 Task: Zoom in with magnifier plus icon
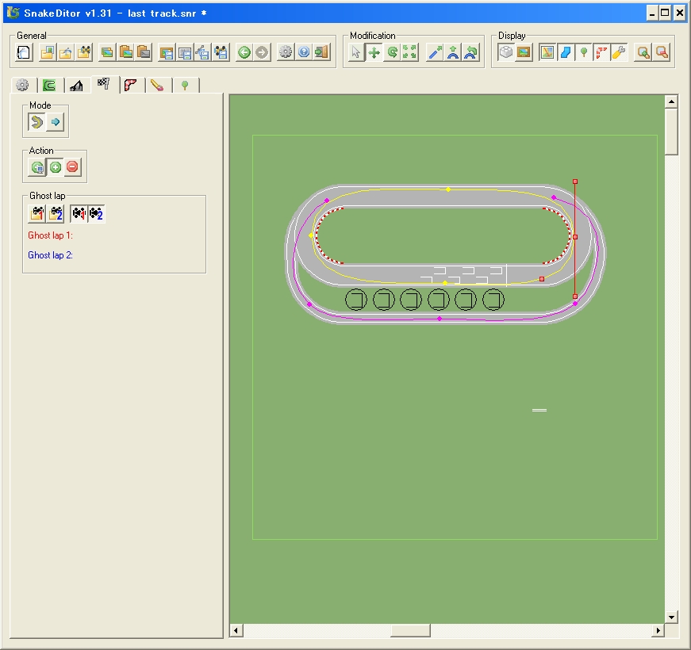pyautogui.click(x=643, y=52)
